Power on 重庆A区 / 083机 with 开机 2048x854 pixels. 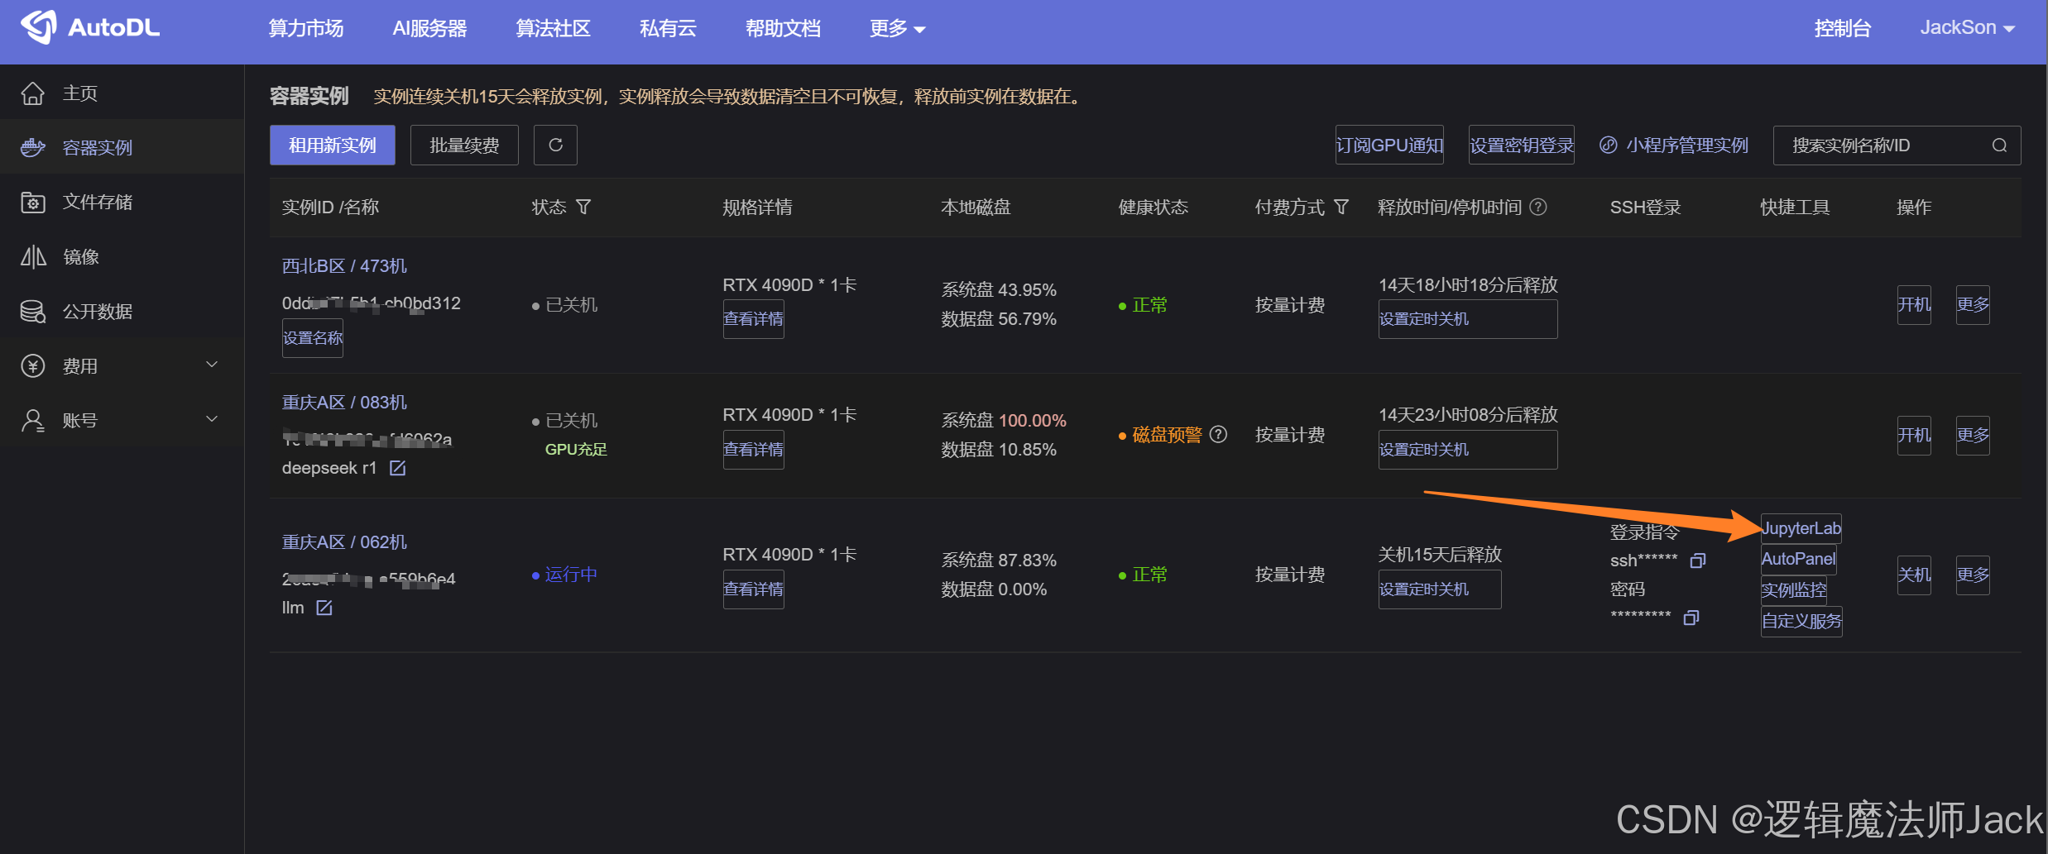coord(1914,435)
